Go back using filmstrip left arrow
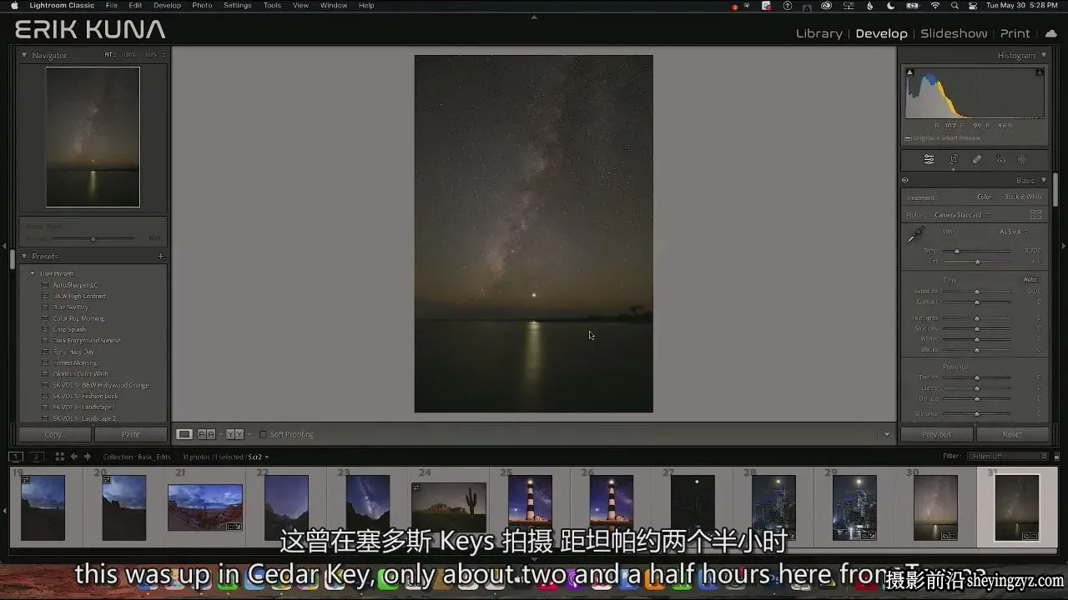Screen dimensions: 1068x600 coord(73,457)
